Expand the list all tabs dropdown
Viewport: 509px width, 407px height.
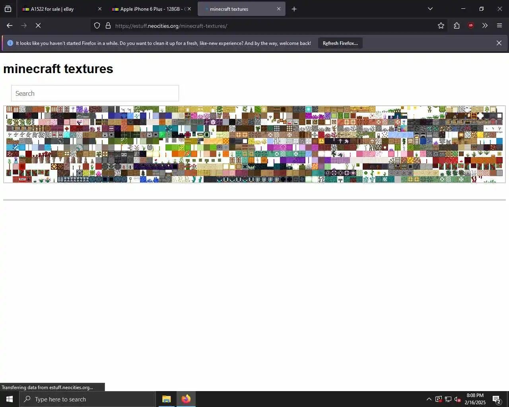[x=430, y=9]
